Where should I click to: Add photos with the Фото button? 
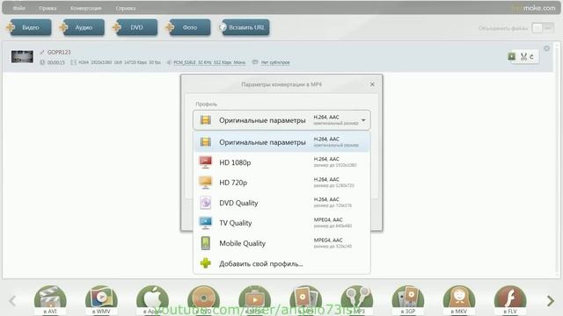tap(189, 27)
